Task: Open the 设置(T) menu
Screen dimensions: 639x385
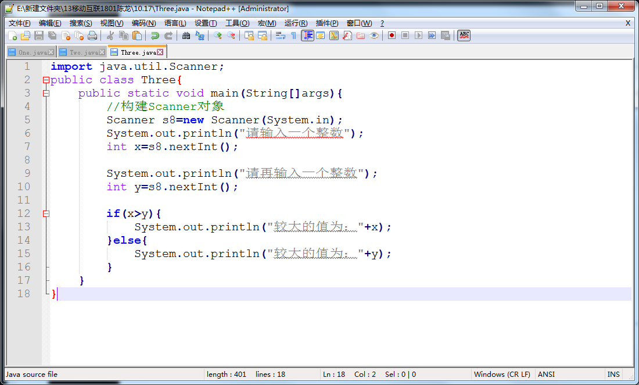Action: coord(206,23)
